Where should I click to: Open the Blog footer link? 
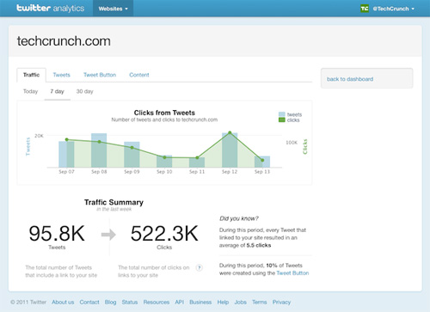[110, 302]
